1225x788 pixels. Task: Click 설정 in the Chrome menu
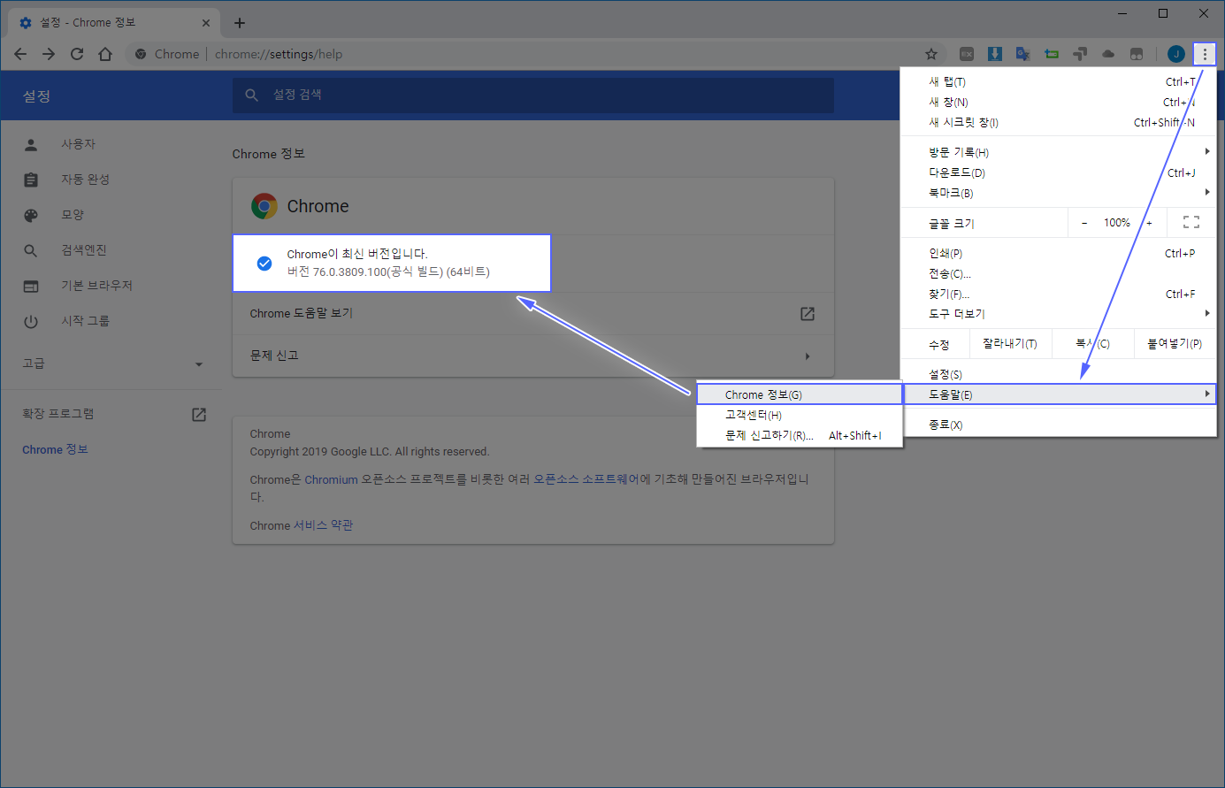click(946, 374)
